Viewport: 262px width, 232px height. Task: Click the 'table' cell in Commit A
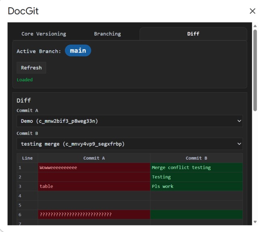tap(94, 186)
